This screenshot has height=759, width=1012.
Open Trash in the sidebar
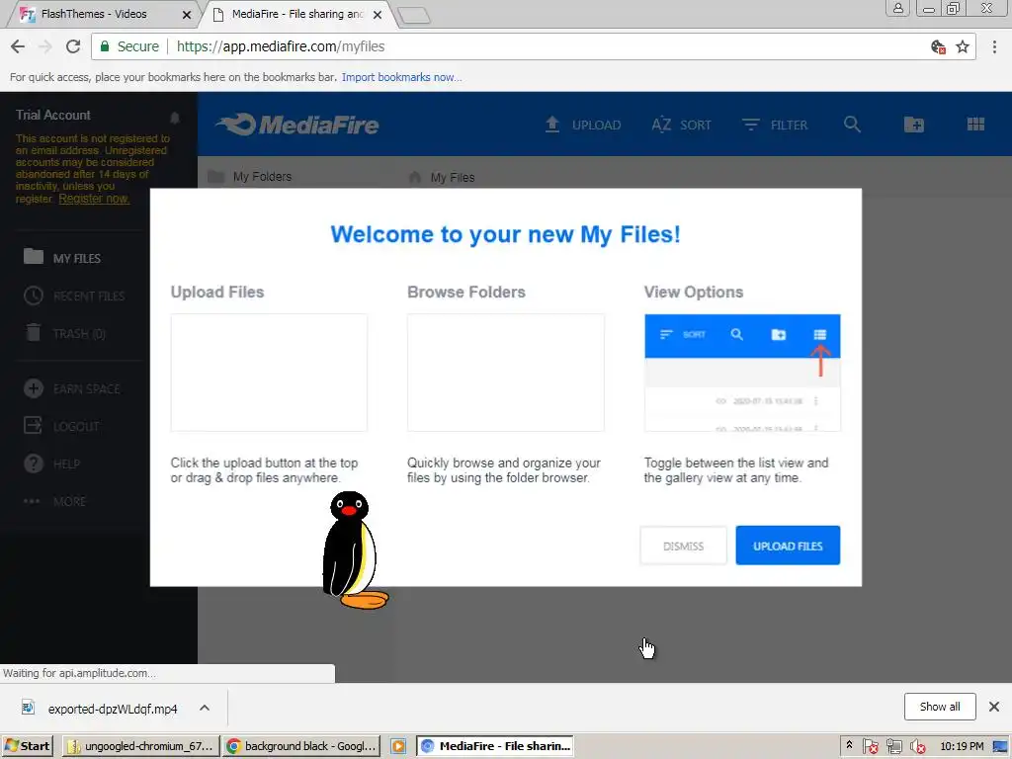[64, 333]
